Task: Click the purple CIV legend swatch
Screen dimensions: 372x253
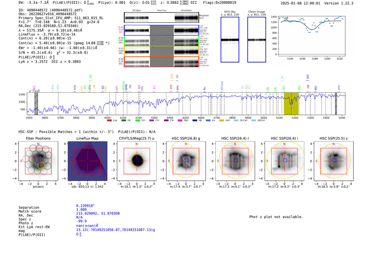Action: click(x=152, y=121)
